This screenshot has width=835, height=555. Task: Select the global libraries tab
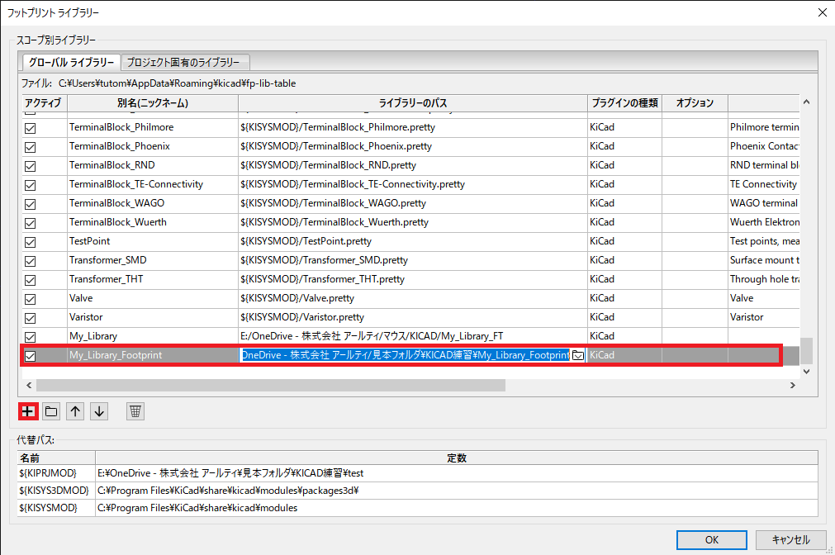click(x=70, y=63)
